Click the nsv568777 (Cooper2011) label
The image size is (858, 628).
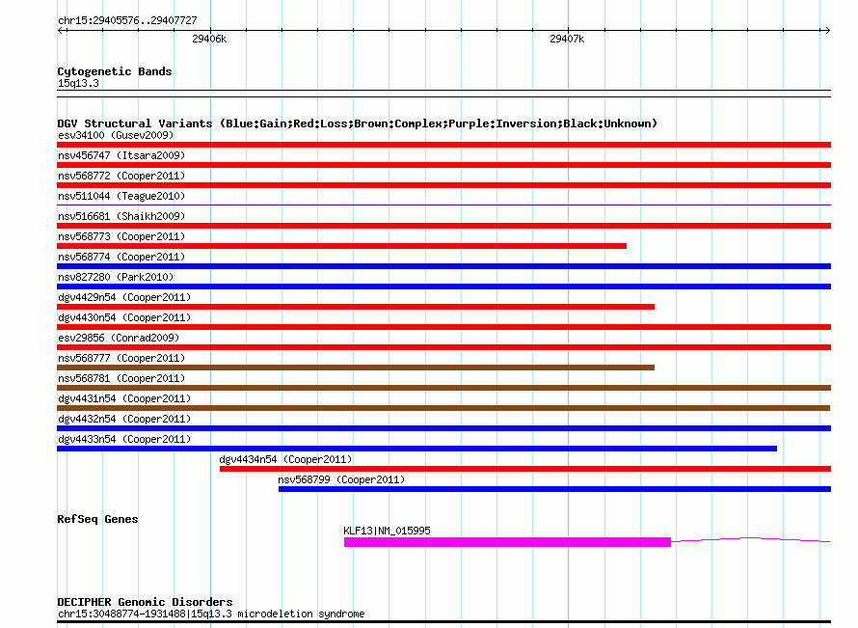(x=121, y=358)
